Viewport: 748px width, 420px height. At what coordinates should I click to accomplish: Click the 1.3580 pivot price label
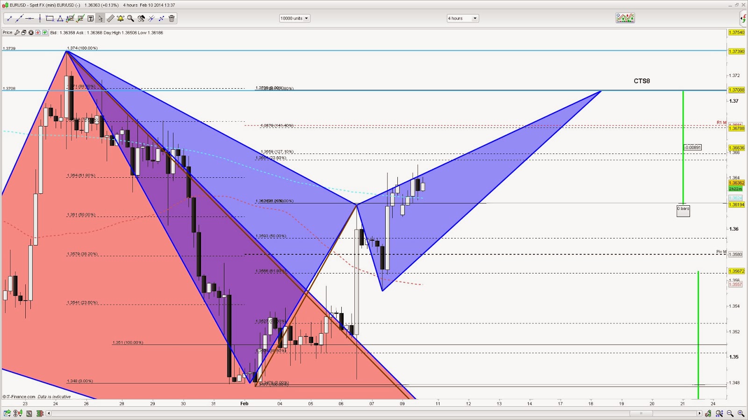point(735,254)
